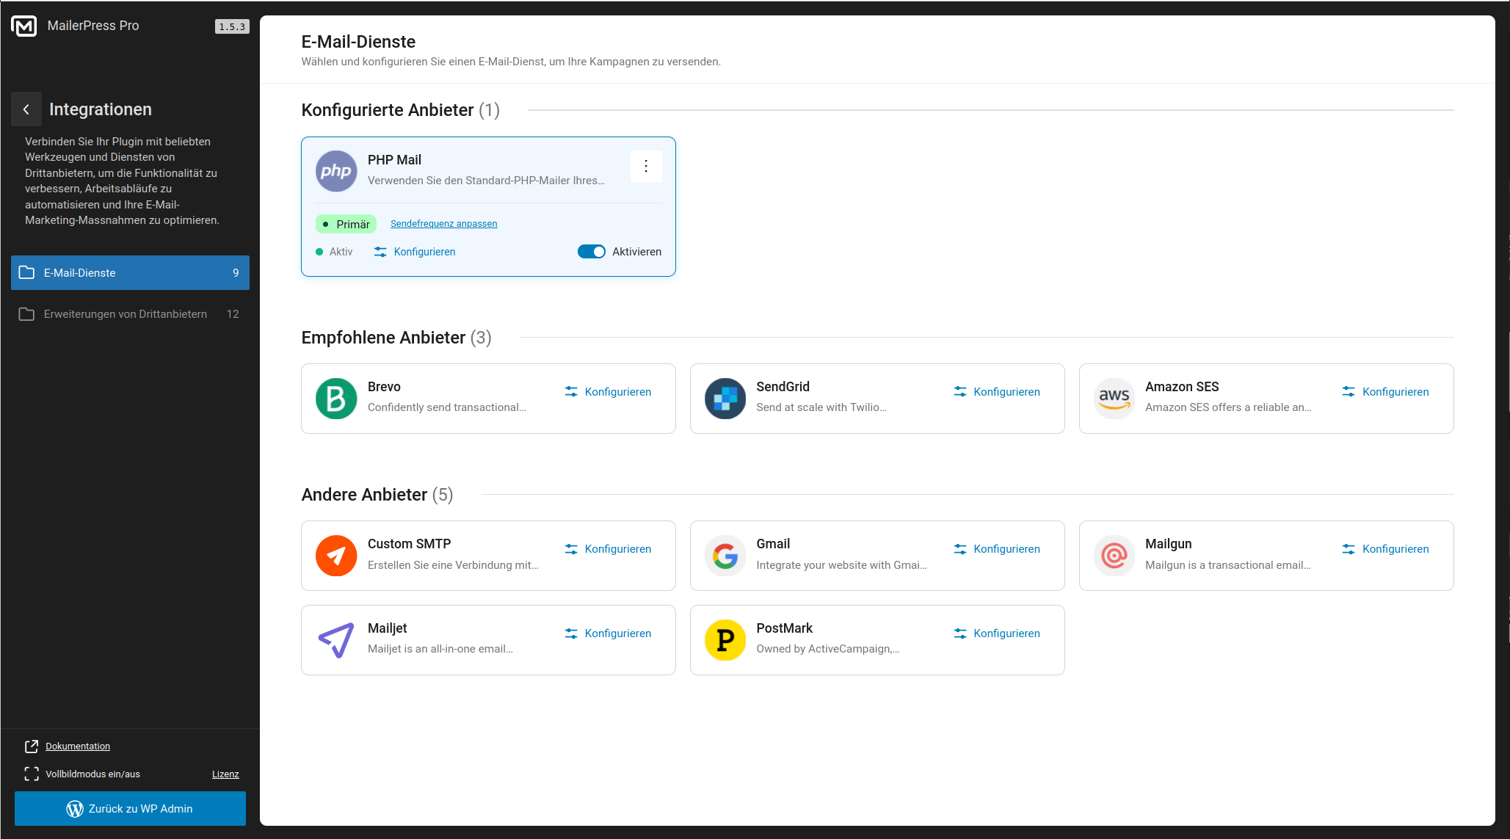This screenshot has width=1510, height=839.
Task: Select the E-Mail-Dienste sidebar item
Action: coord(130,272)
